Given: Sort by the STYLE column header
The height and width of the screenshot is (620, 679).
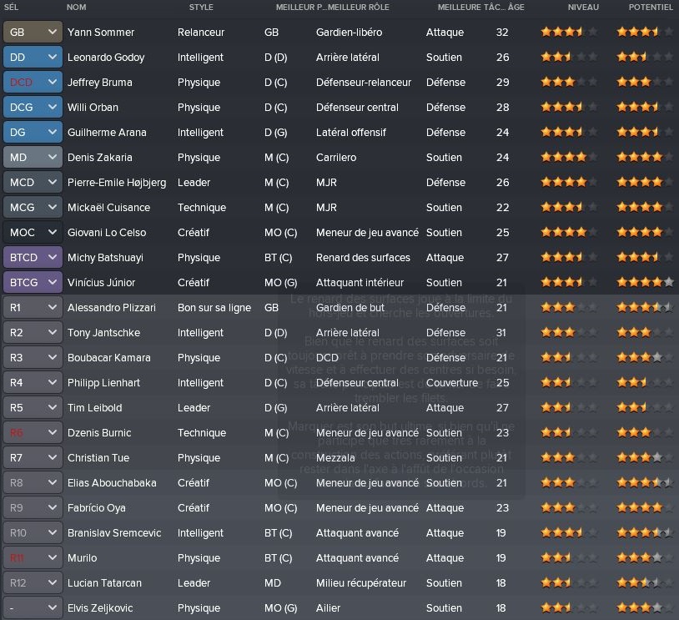Looking at the screenshot, I should coord(201,7).
